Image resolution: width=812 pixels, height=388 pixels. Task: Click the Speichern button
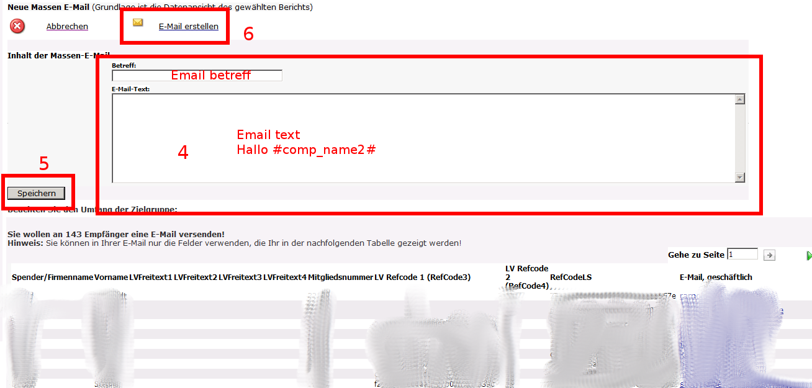point(36,194)
